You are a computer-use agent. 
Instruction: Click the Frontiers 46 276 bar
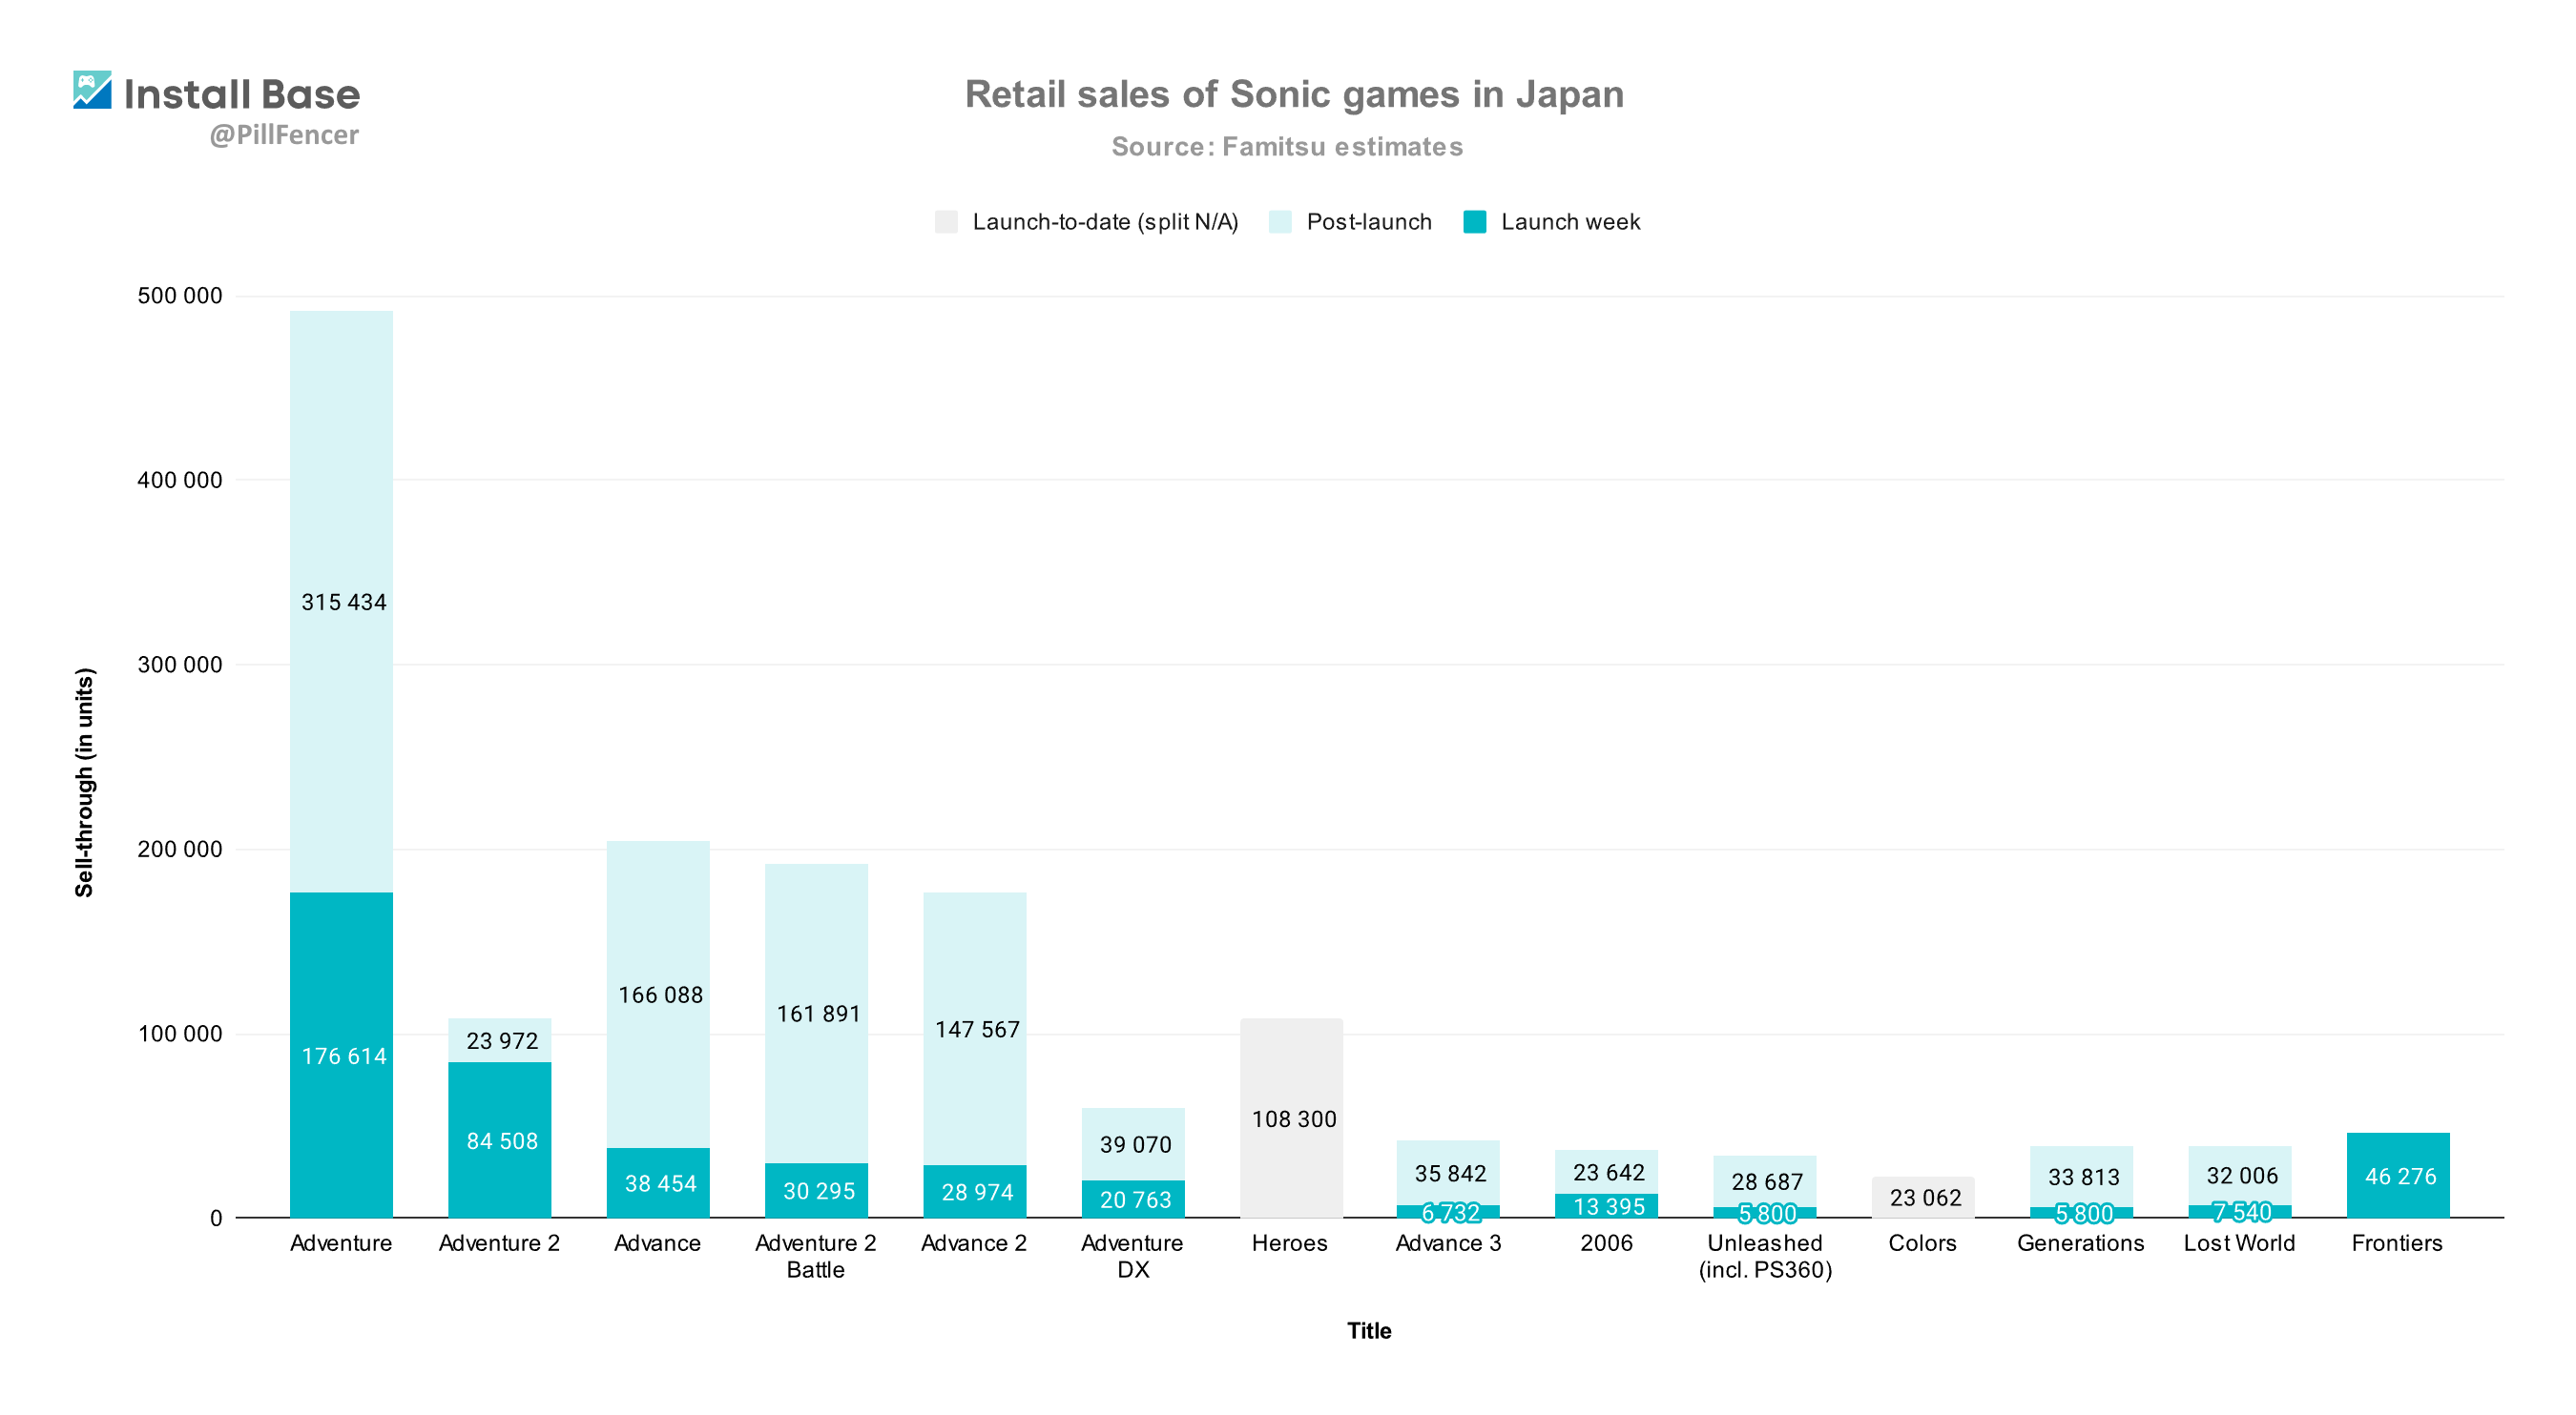tap(2398, 1175)
